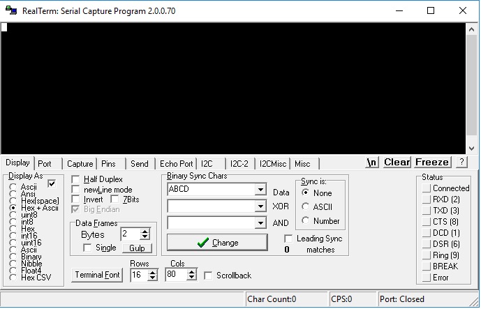This screenshot has height=309, width=481.
Task: Select Hex[space] display mode
Action: pos(13,201)
